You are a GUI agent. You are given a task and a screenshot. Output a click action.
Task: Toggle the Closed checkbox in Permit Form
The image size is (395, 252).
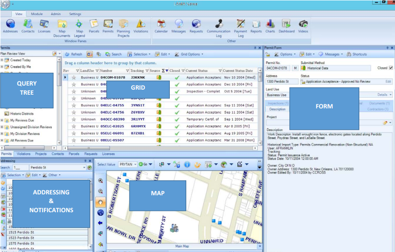click(x=390, y=68)
